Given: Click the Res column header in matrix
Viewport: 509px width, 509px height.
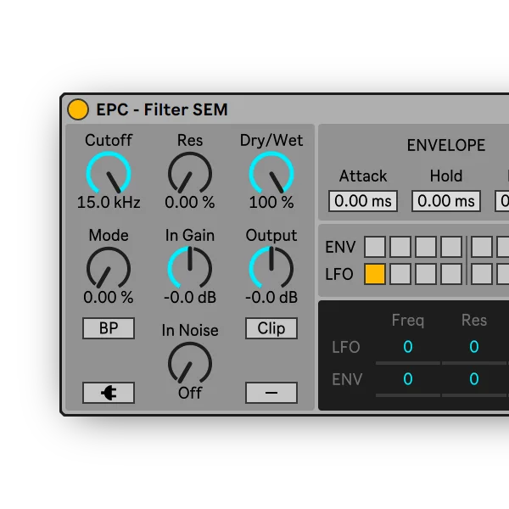Looking at the screenshot, I should 474,321.
